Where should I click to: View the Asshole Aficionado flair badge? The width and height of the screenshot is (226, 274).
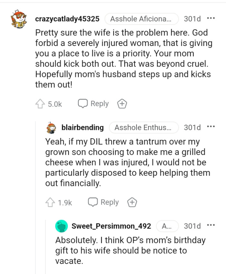tap(142, 19)
